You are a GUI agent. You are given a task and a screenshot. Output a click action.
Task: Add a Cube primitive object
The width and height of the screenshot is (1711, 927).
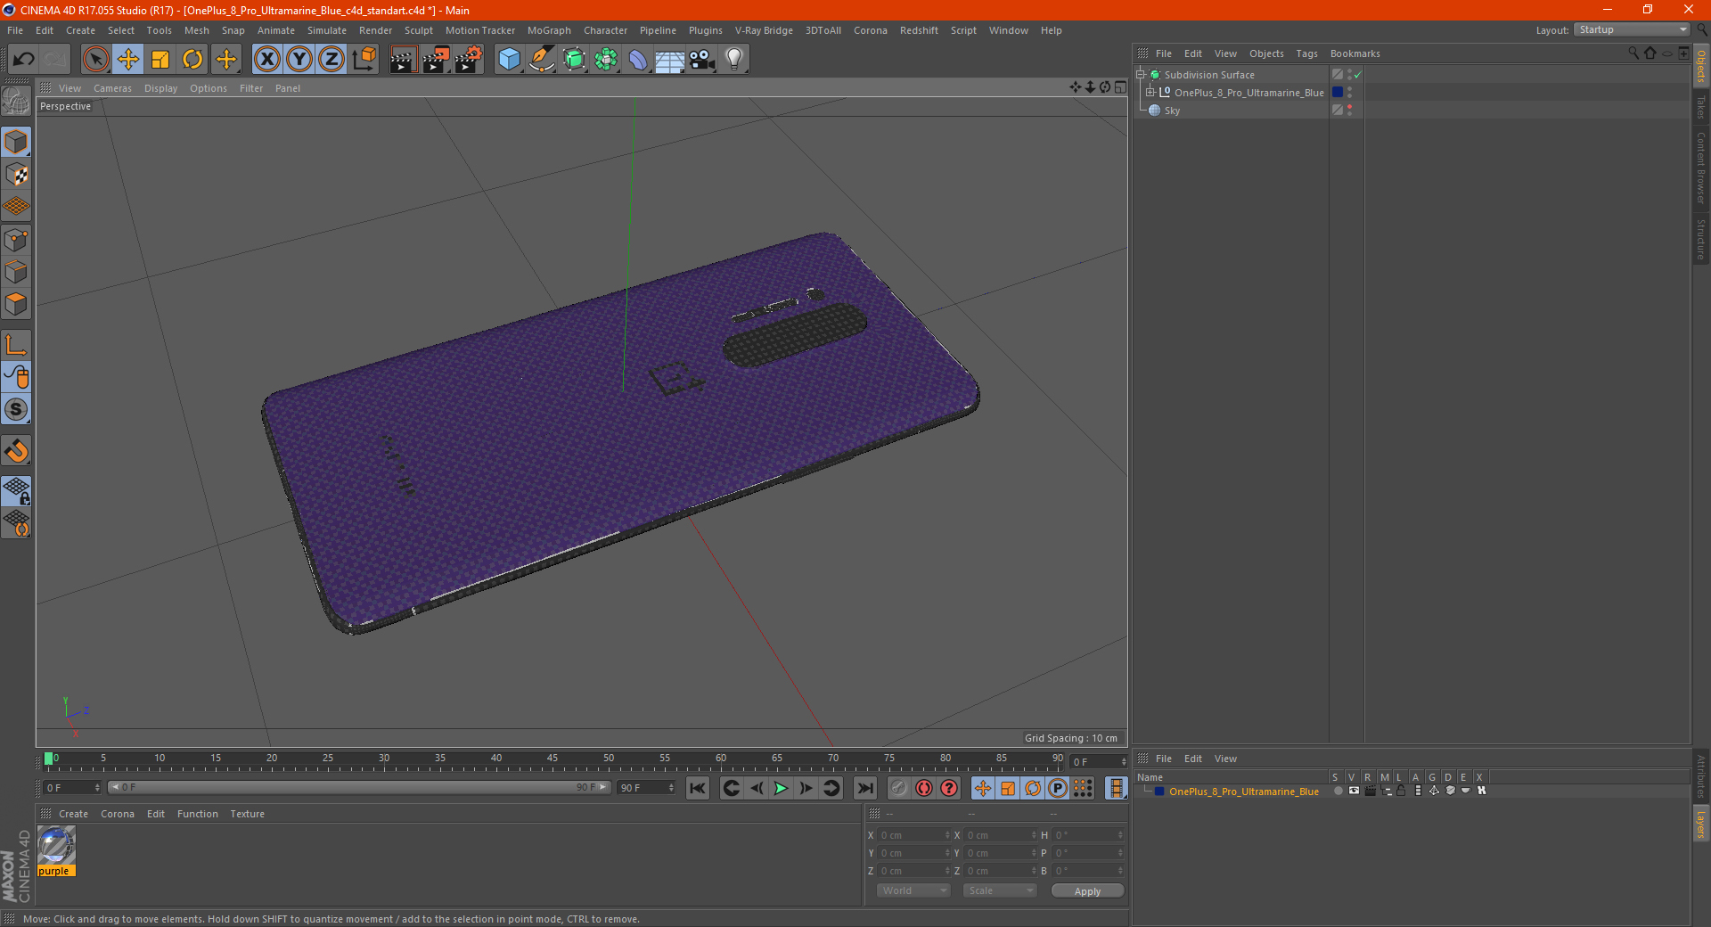pyautogui.click(x=509, y=60)
